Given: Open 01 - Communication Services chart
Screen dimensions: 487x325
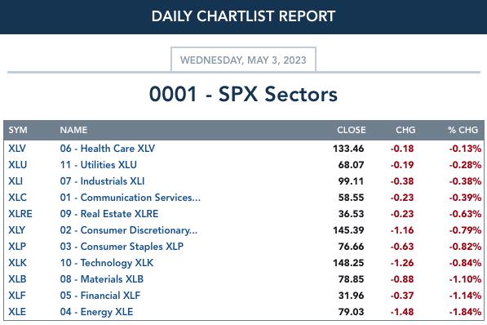Looking at the screenshot, I should pos(131,198).
